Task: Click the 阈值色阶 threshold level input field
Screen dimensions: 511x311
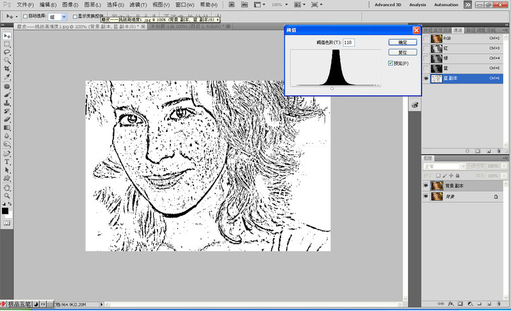Action: pyautogui.click(x=349, y=42)
